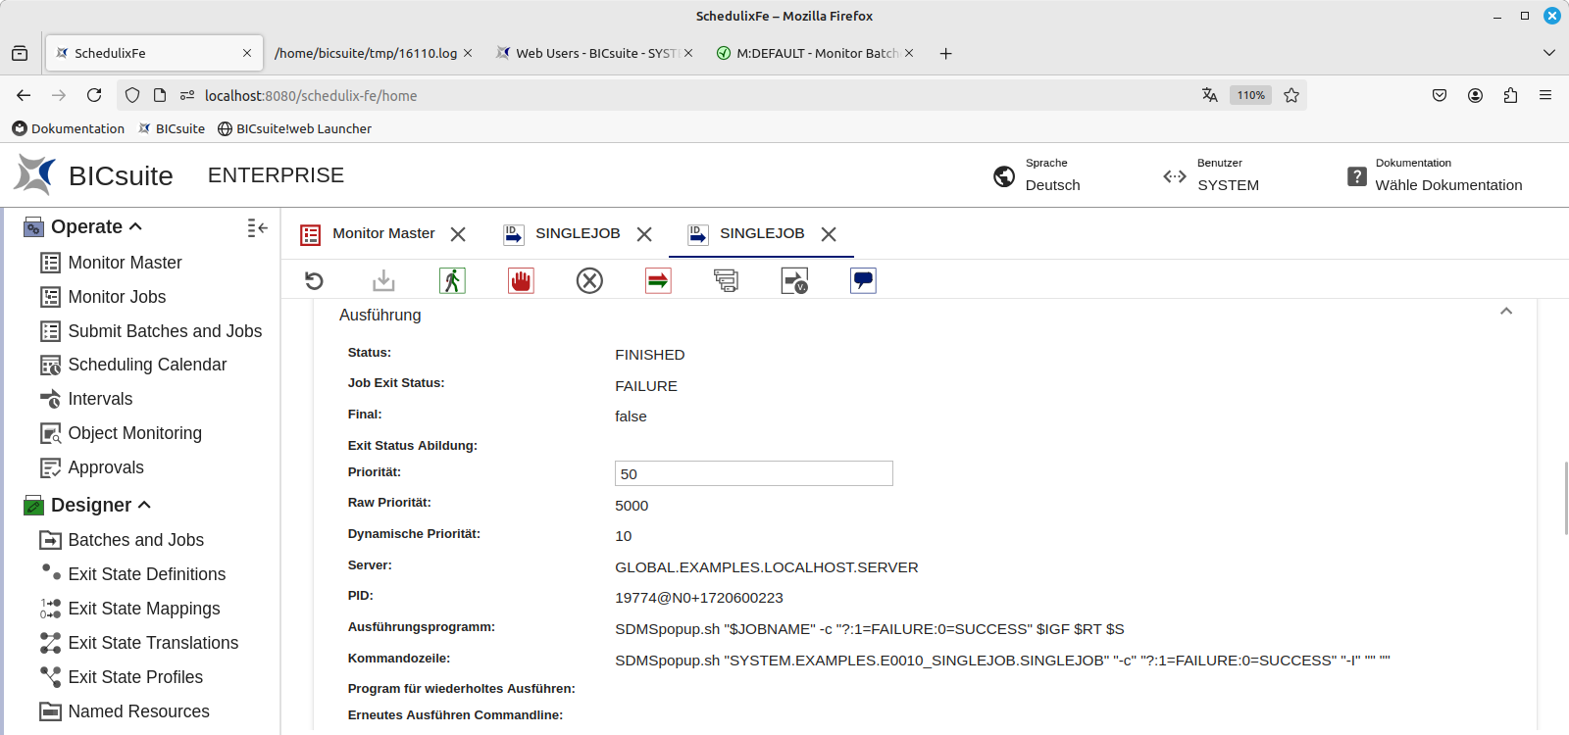Collapse the Ausführung section
The height and width of the screenshot is (735, 1569).
coord(1506,312)
